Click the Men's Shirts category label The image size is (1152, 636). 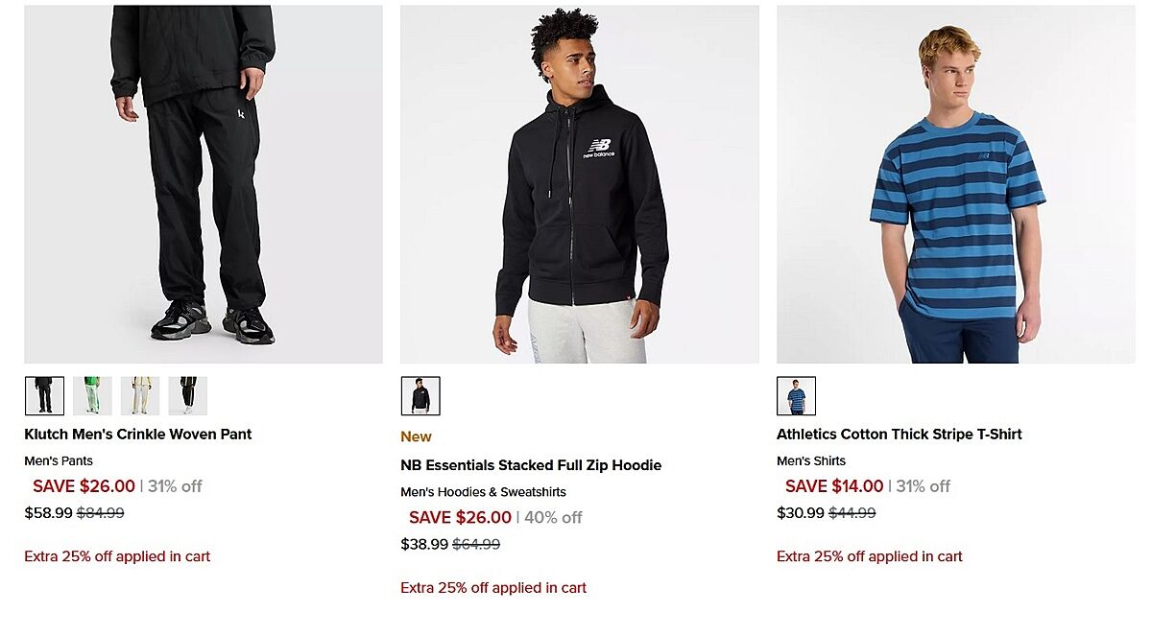coord(811,460)
